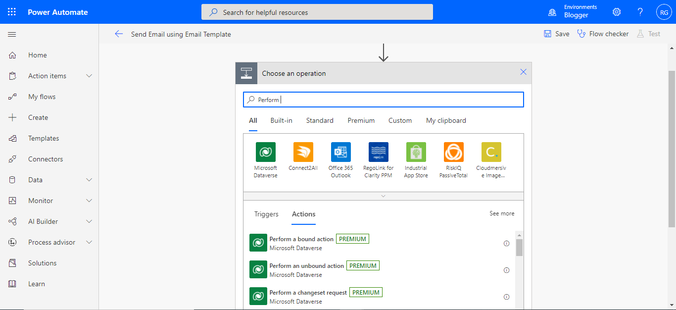This screenshot has height=310, width=676.
Task: Click the My flows icon
Action: pyautogui.click(x=12, y=97)
